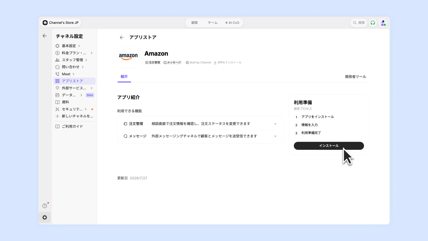Click the スタッフ管理 people icon
The image size is (428, 241).
[x=57, y=60]
